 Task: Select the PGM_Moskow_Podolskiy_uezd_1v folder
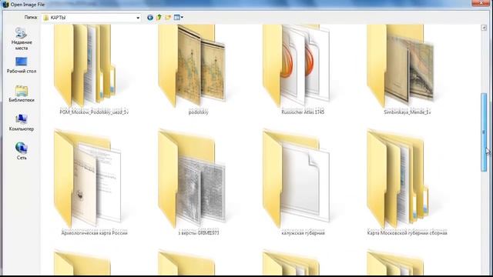pyautogui.click(x=94, y=70)
